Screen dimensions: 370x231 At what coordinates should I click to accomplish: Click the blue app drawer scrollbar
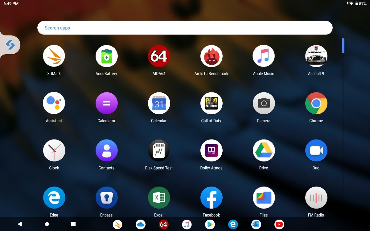[343, 46]
